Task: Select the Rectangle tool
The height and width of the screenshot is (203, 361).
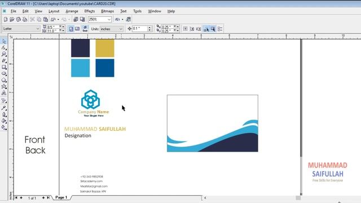Action: coord(4,67)
